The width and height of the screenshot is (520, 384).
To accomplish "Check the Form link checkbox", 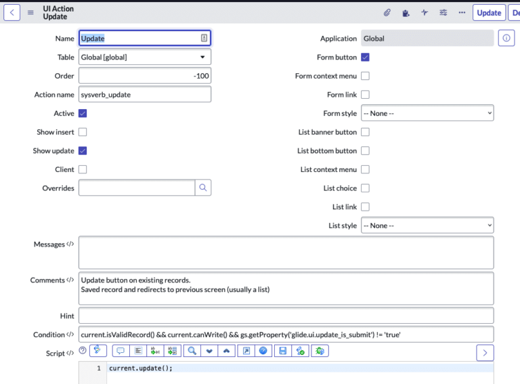I will coord(365,95).
